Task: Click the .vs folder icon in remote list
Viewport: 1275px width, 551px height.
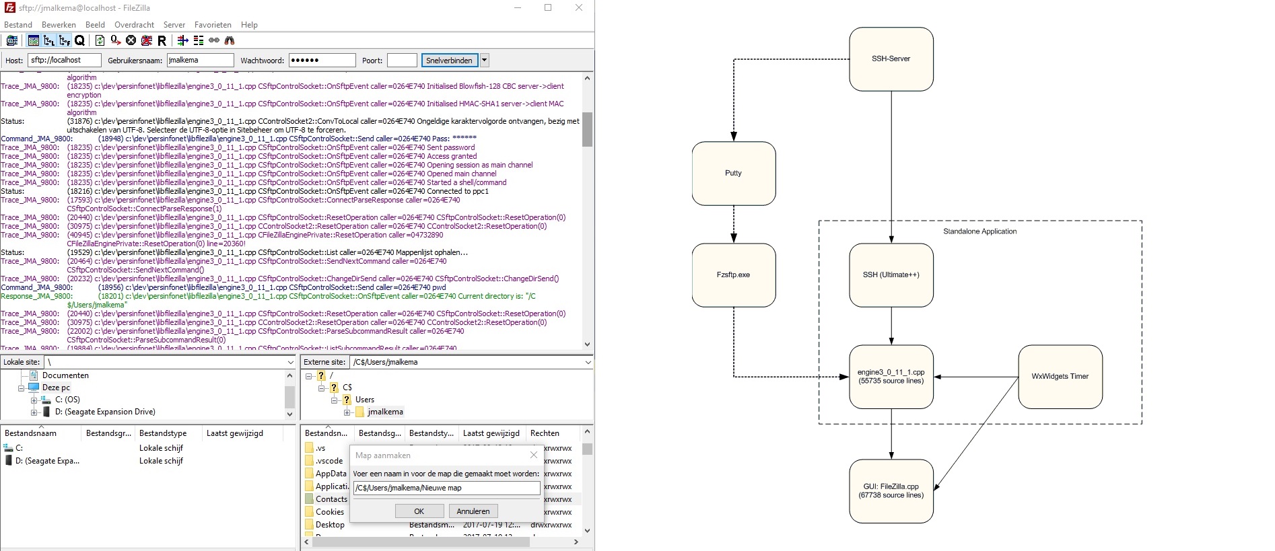Action: click(309, 448)
